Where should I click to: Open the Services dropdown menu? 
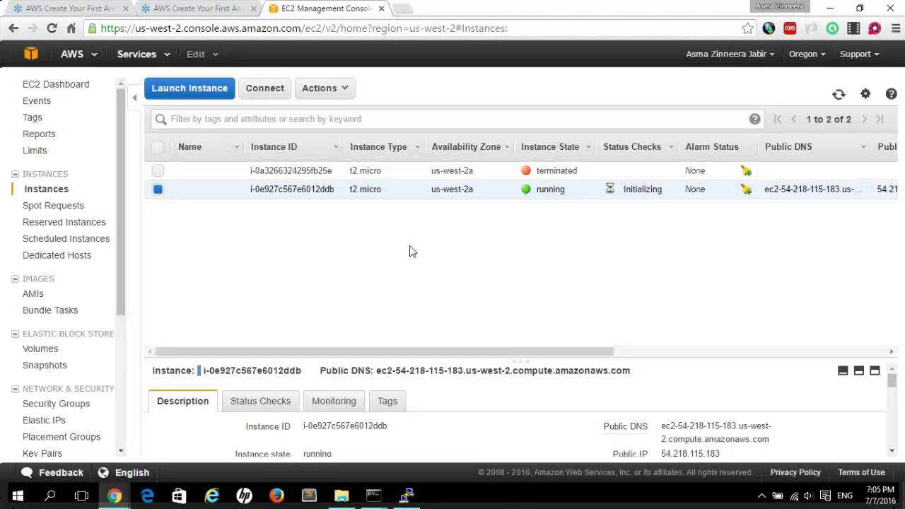pyautogui.click(x=144, y=54)
